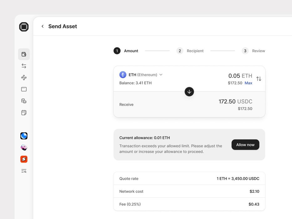Click the 1 ETH = 3,450.00 USDC value

(238, 179)
